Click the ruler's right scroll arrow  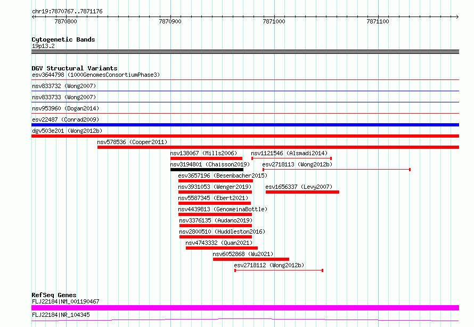(457, 17)
